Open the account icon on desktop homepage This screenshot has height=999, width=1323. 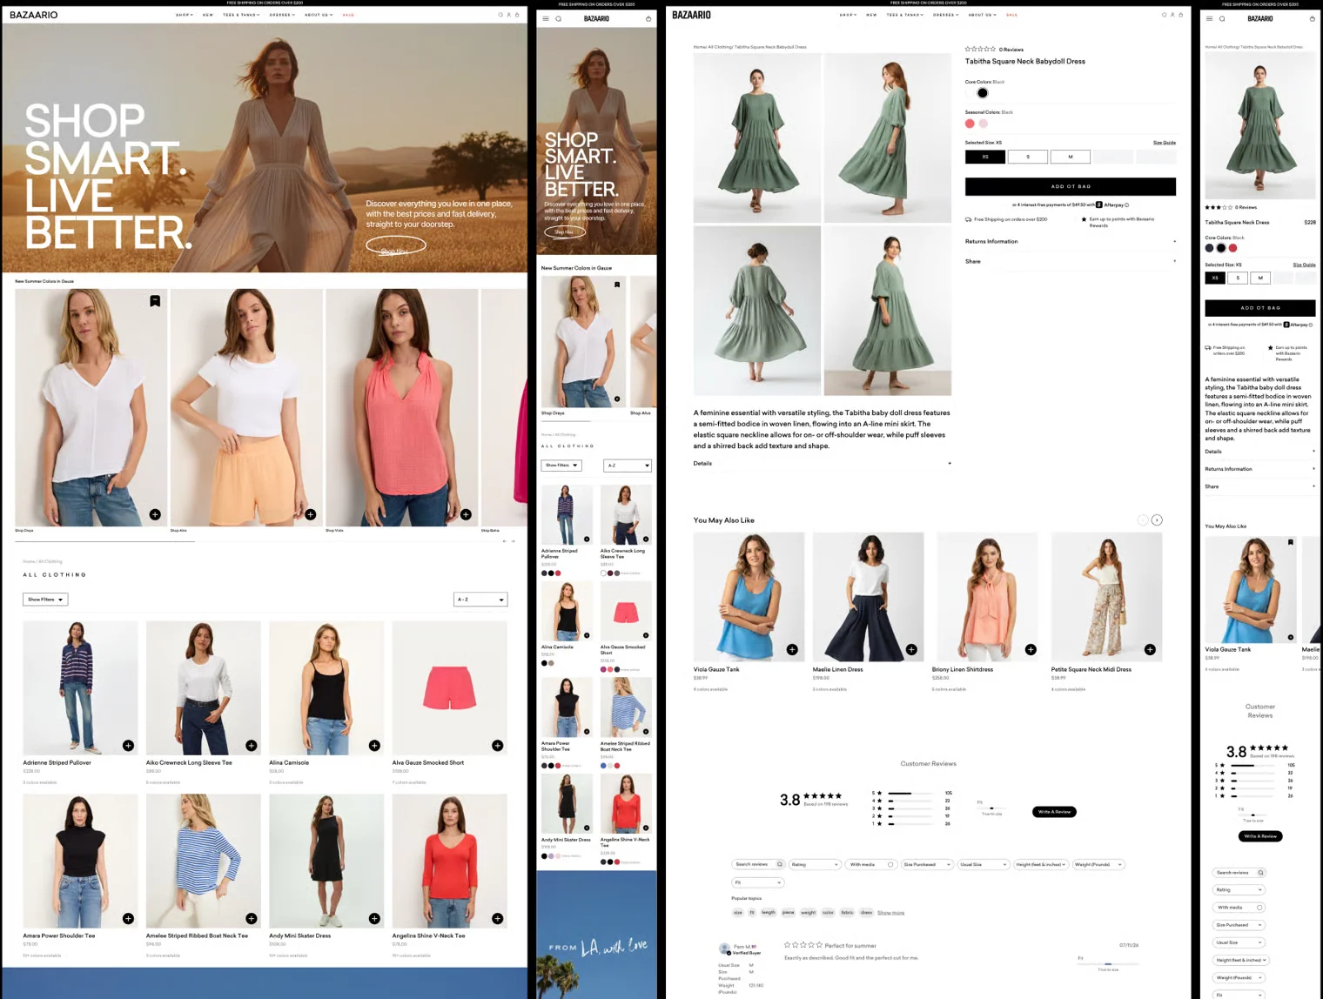point(509,15)
